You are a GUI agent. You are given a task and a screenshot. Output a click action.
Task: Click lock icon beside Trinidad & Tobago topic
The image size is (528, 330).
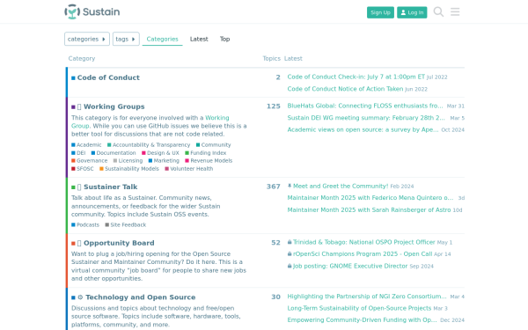coord(290,242)
